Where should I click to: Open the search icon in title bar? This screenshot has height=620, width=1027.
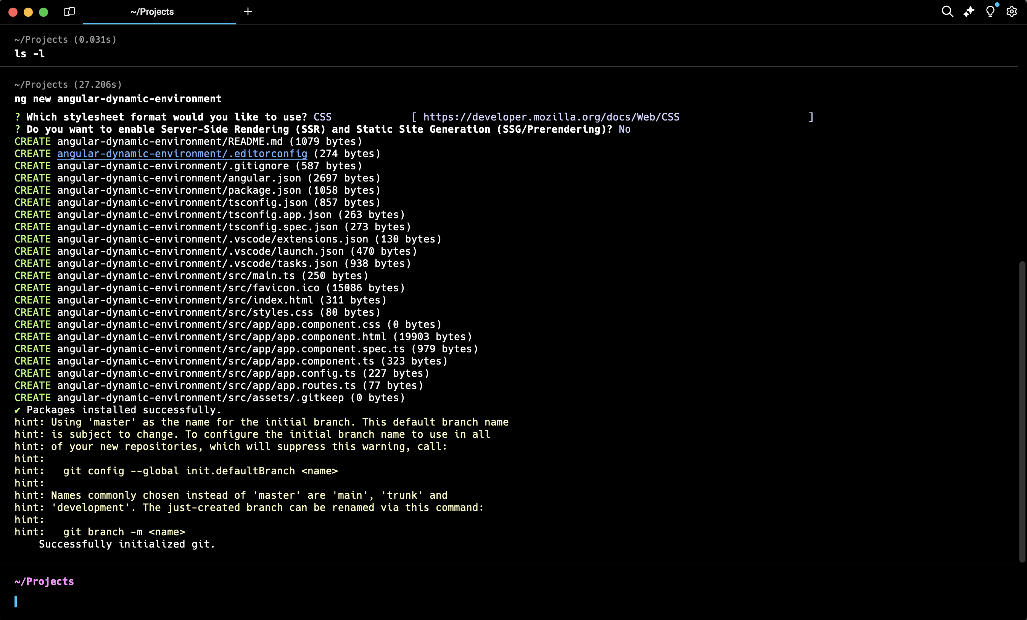point(947,12)
